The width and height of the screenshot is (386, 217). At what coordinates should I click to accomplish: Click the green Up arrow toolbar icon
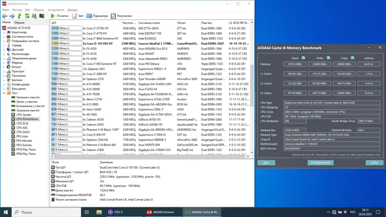(19, 16)
